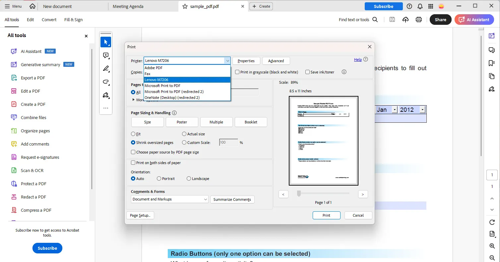
Task: Zoom in using the magnifier icon
Action: point(492,246)
